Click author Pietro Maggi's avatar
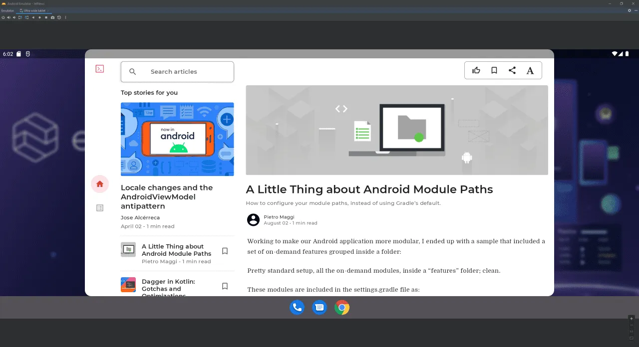The image size is (639, 347). click(253, 220)
